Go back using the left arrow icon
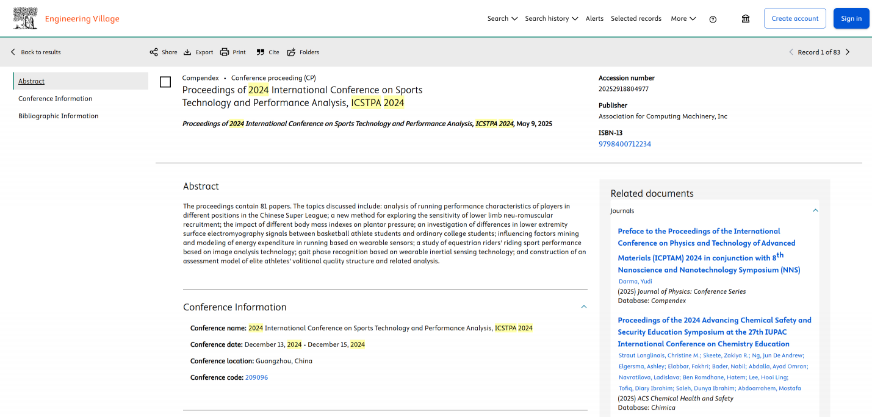872x417 pixels. pyautogui.click(x=13, y=52)
